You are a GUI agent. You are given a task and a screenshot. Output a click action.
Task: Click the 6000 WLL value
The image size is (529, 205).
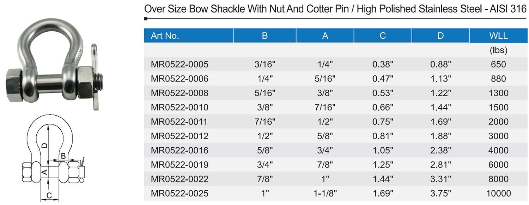(x=498, y=165)
